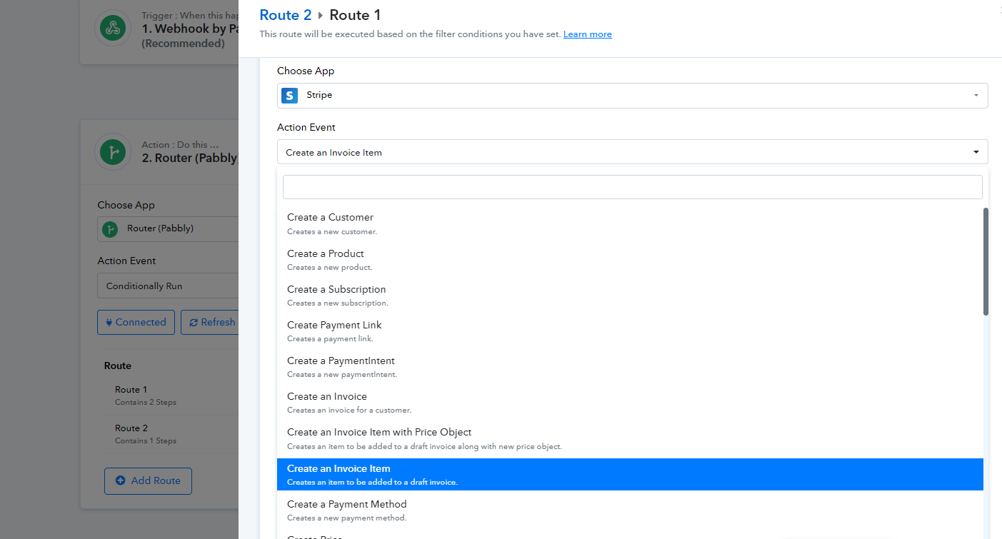The height and width of the screenshot is (539, 1002).
Task: Click the Add Route button
Action: click(148, 480)
